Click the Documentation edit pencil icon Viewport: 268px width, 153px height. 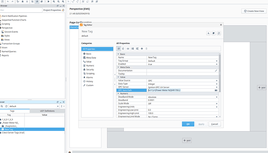click(216, 70)
